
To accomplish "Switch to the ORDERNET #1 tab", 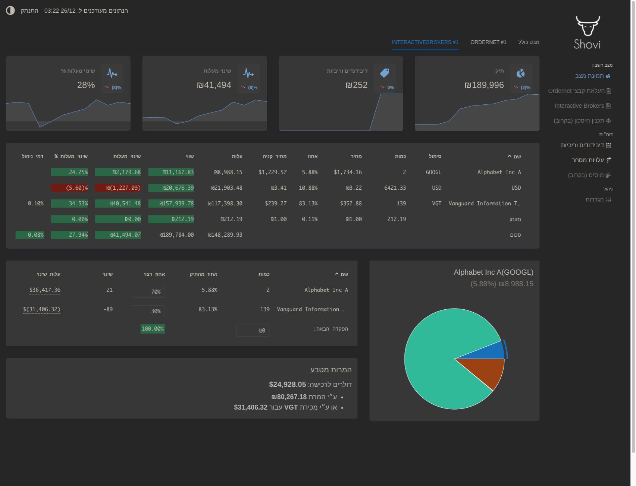I will [488, 42].
